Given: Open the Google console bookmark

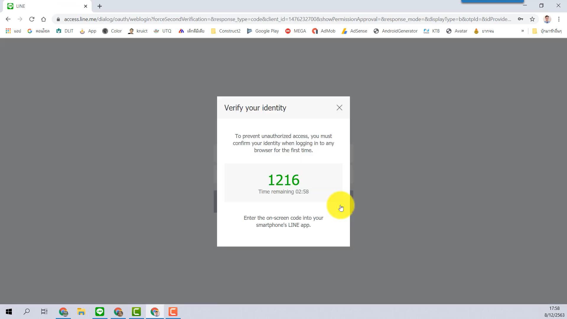Looking at the screenshot, I should click(38, 31).
